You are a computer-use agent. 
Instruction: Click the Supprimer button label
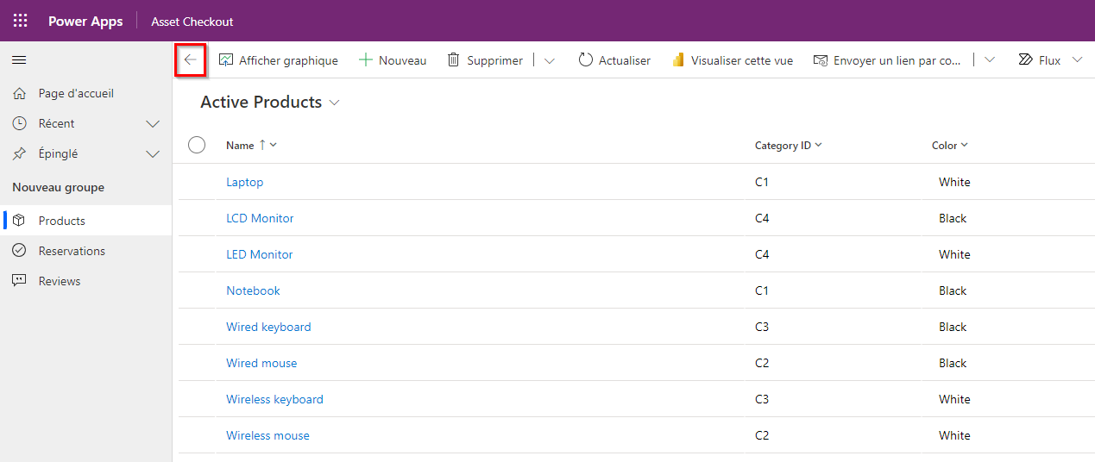coord(494,60)
